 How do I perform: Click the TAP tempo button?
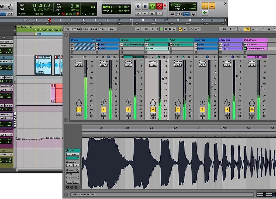pyautogui.click(x=67, y=29)
